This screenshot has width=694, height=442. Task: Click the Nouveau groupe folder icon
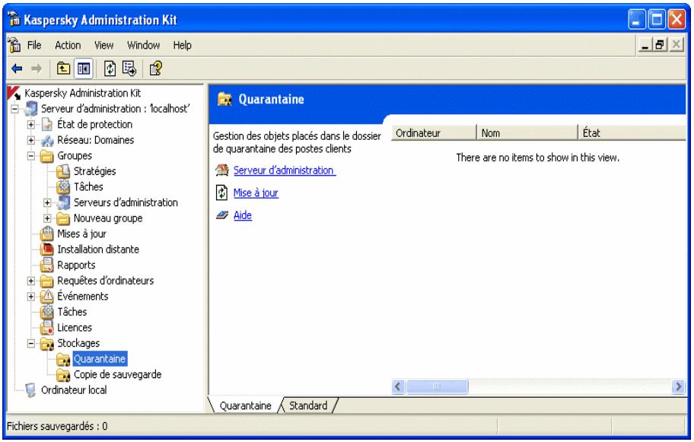click(63, 218)
